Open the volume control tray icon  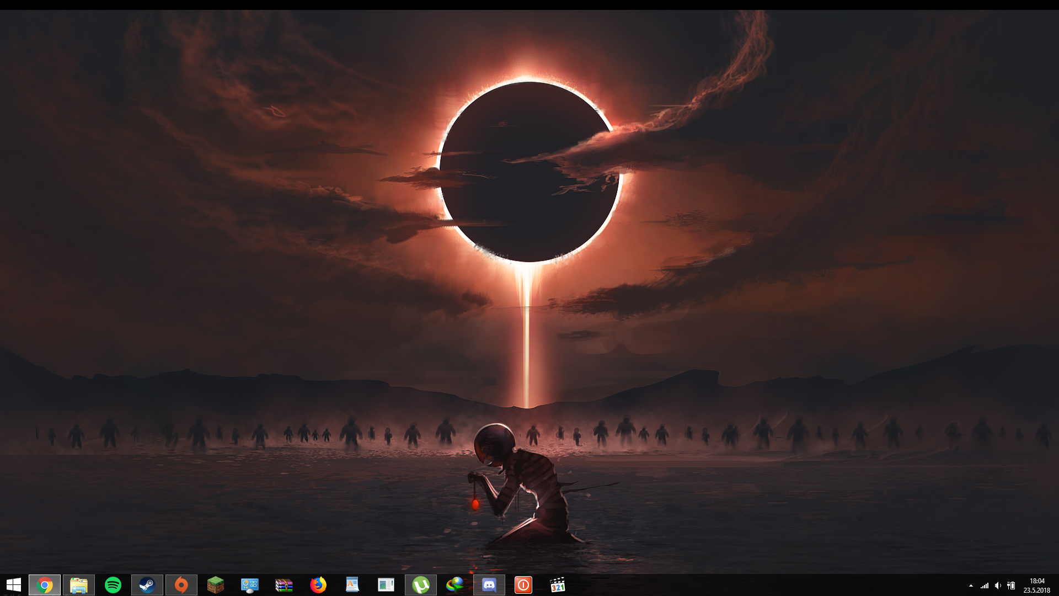998,586
